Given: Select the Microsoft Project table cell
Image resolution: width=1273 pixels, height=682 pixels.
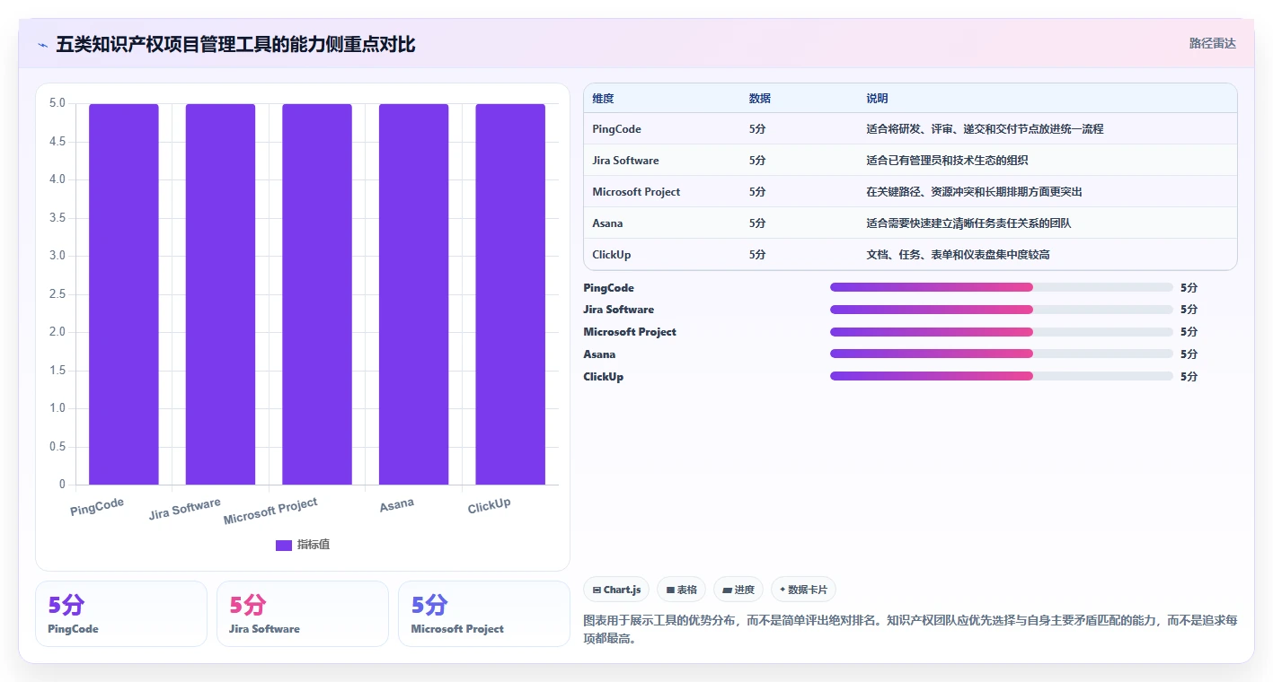Looking at the screenshot, I should pos(636,192).
